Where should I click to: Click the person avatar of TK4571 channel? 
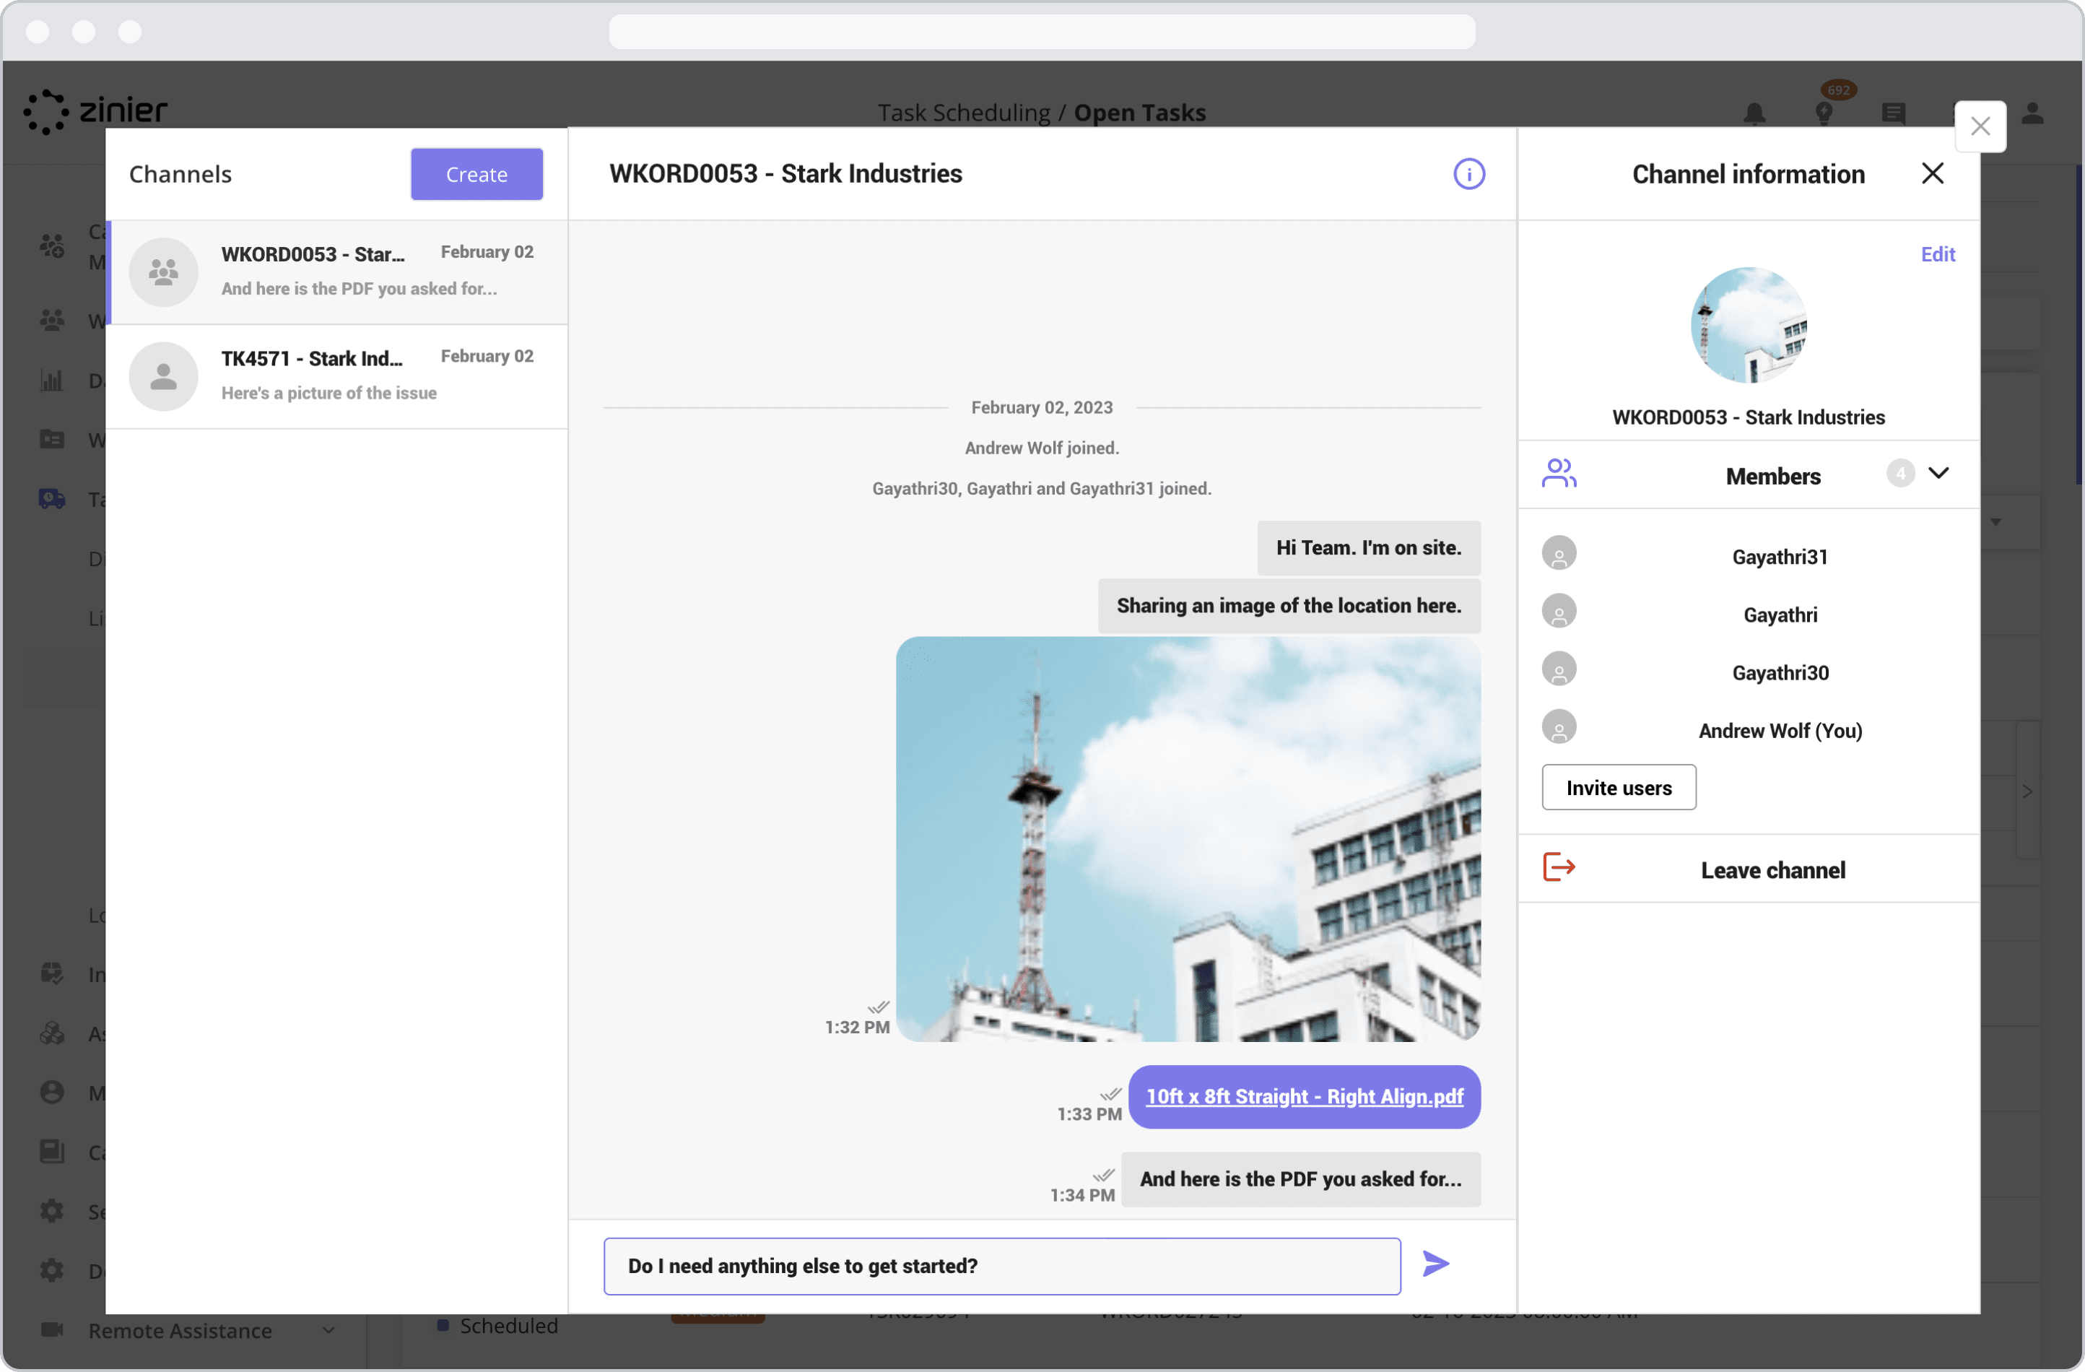tap(163, 377)
